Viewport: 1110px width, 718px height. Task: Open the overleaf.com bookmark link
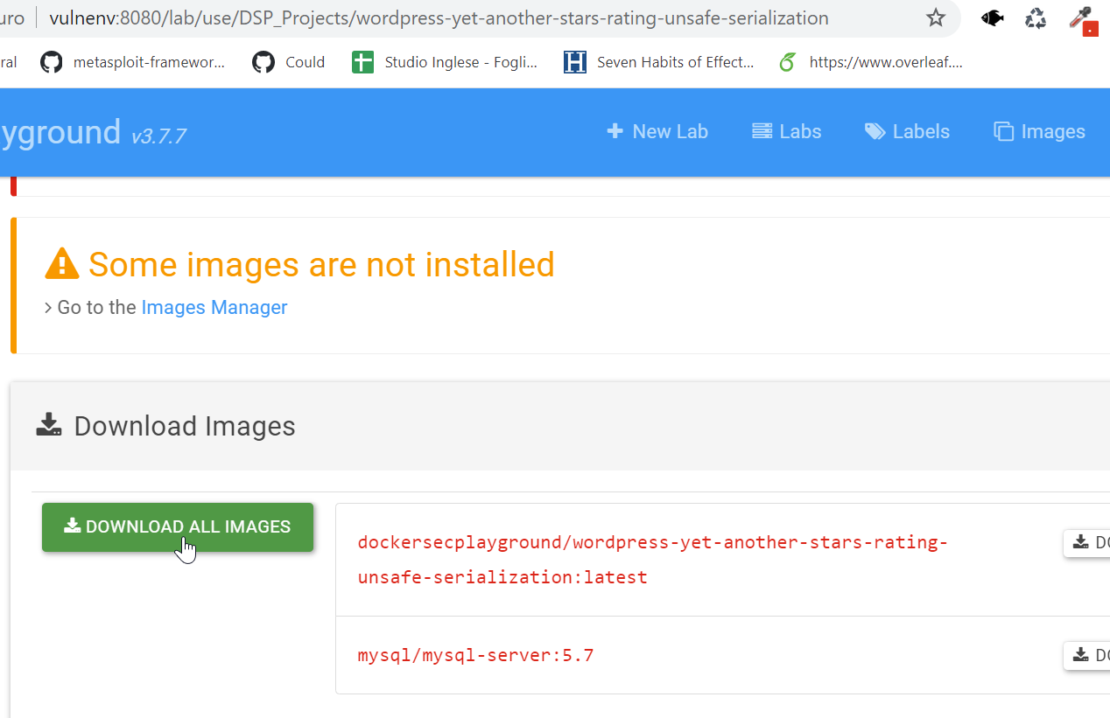click(x=882, y=61)
